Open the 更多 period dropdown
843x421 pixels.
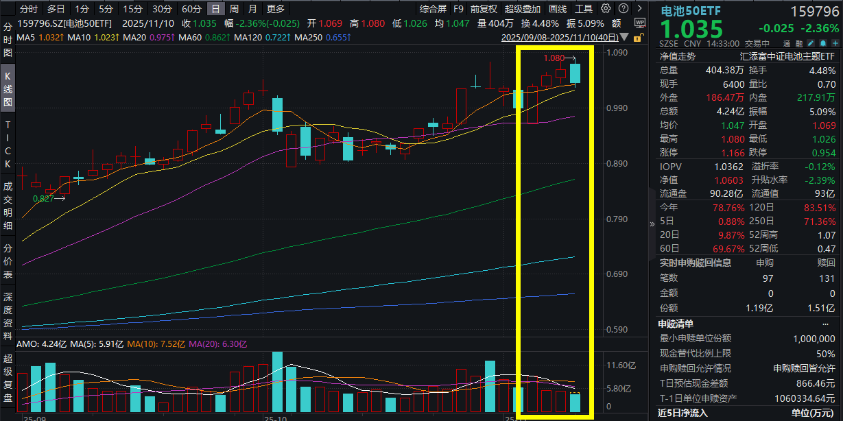click(x=276, y=8)
